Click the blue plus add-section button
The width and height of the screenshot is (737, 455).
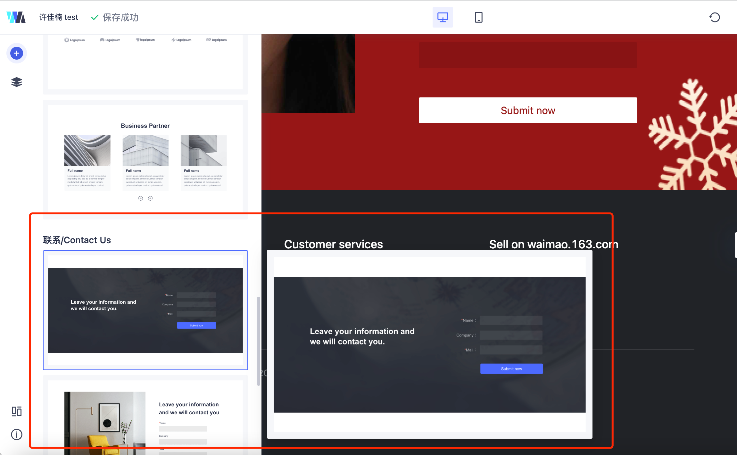point(17,53)
